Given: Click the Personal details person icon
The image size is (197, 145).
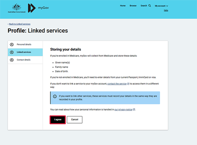Looking at the screenshot, I should [12, 44].
